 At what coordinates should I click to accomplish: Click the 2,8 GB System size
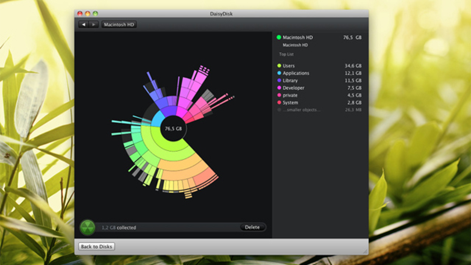coord(354,102)
